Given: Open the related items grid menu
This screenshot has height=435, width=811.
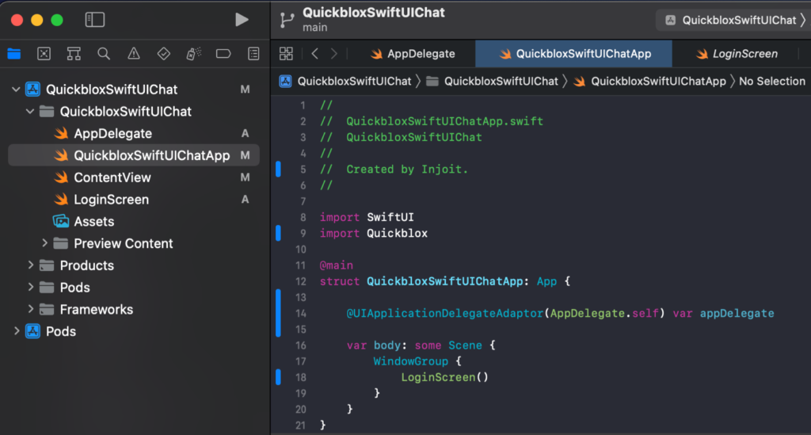Looking at the screenshot, I should (x=287, y=54).
